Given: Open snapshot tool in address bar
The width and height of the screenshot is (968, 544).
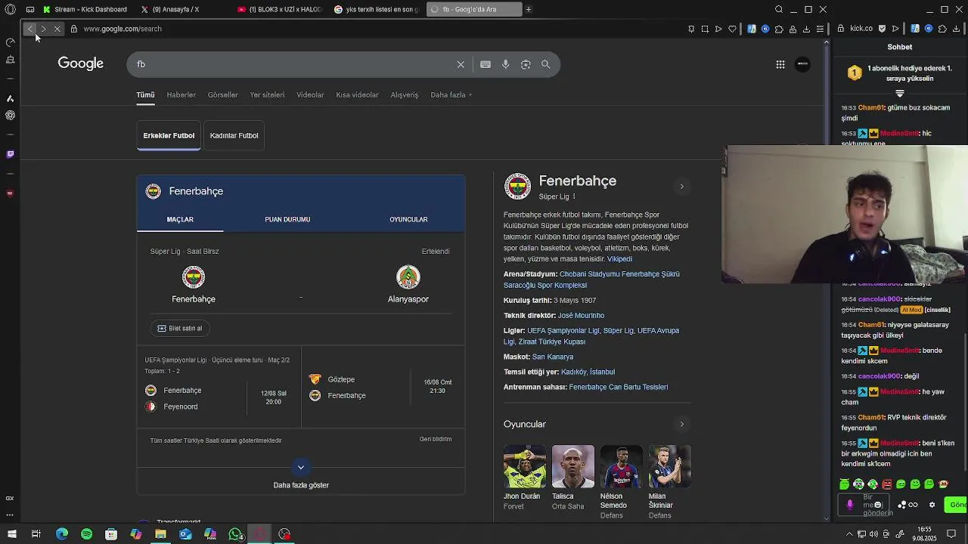Looking at the screenshot, I should click(x=705, y=29).
